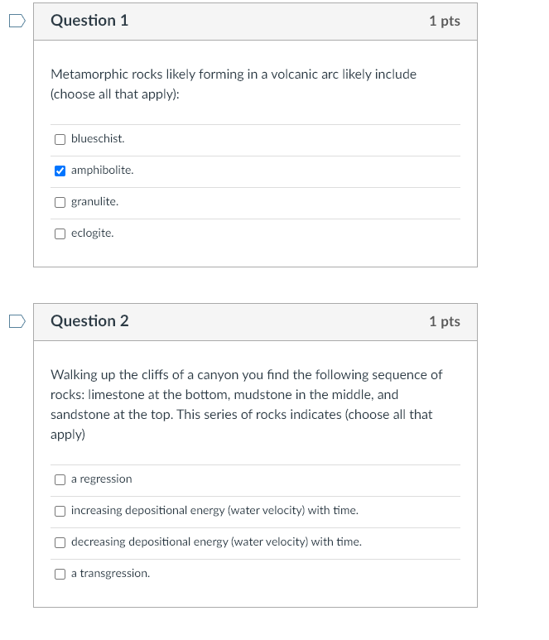Screen dimensions: 549x640
Task: Uncheck the amphibolite checkbox
Action: click(x=60, y=171)
